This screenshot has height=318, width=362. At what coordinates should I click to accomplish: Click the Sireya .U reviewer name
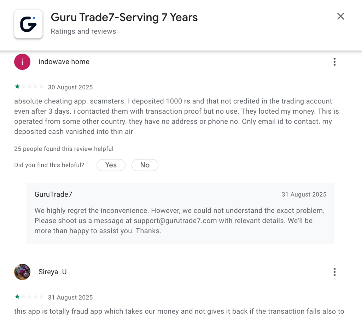tap(53, 272)
